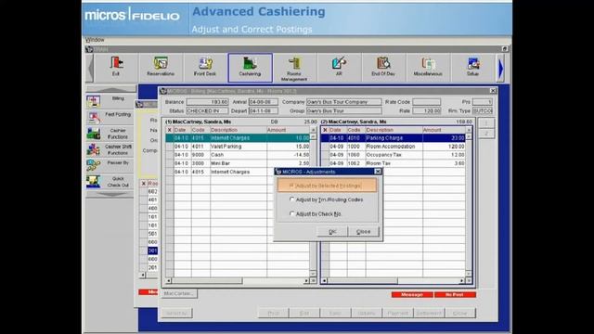Open Cashier Functions in side panel

click(110, 134)
